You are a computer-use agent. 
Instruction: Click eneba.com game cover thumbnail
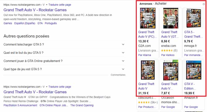pos(171,18)
